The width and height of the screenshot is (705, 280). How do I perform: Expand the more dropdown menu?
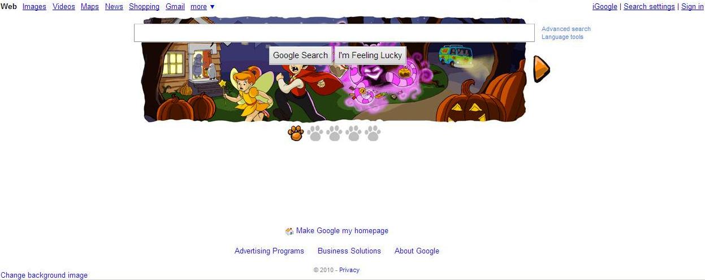[202, 7]
